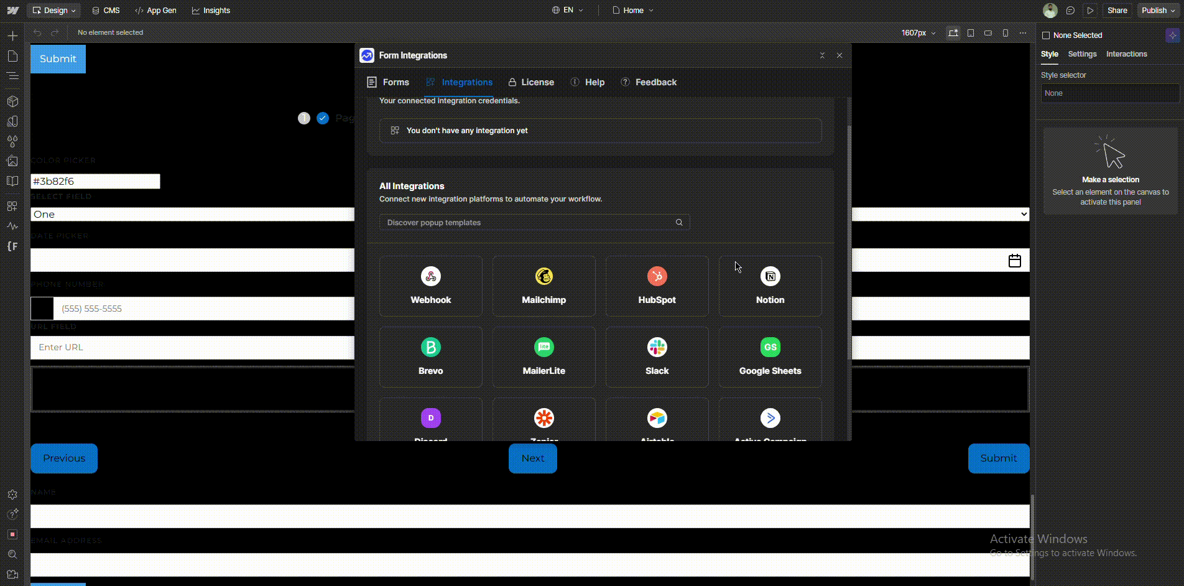This screenshot has height=586, width=1184.
Task: Click the color picker hex field
Action: pyautogui.click(x=95, y=181)
